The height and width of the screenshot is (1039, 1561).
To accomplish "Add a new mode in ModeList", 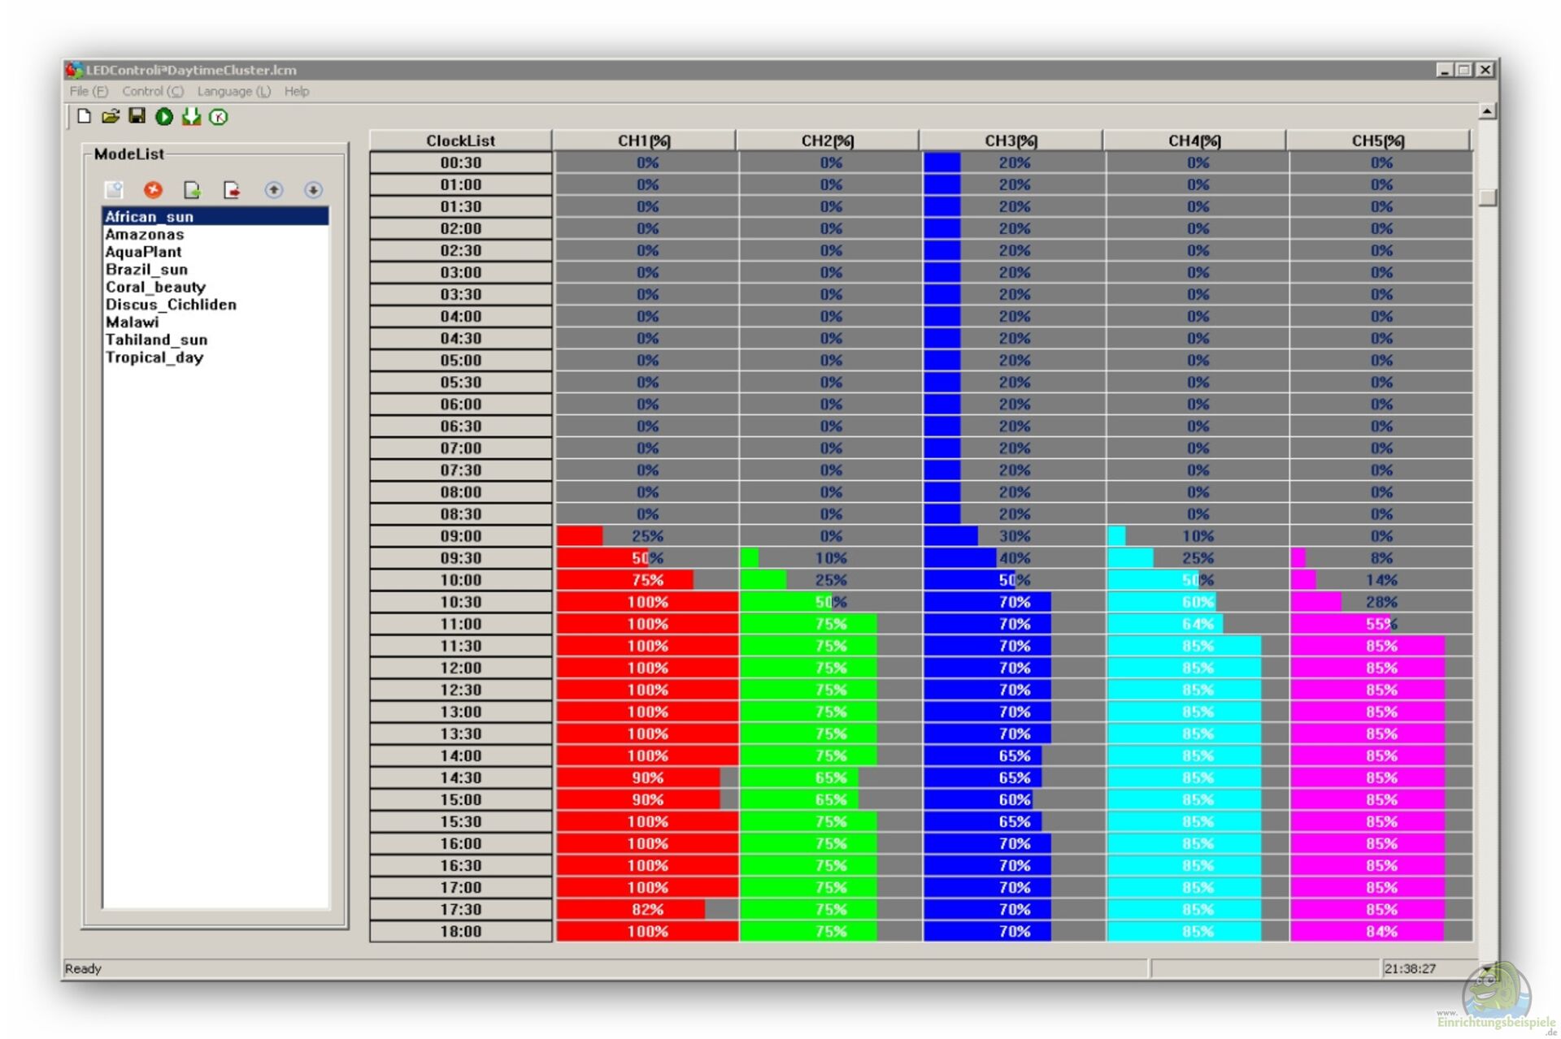I will (114, 190).
